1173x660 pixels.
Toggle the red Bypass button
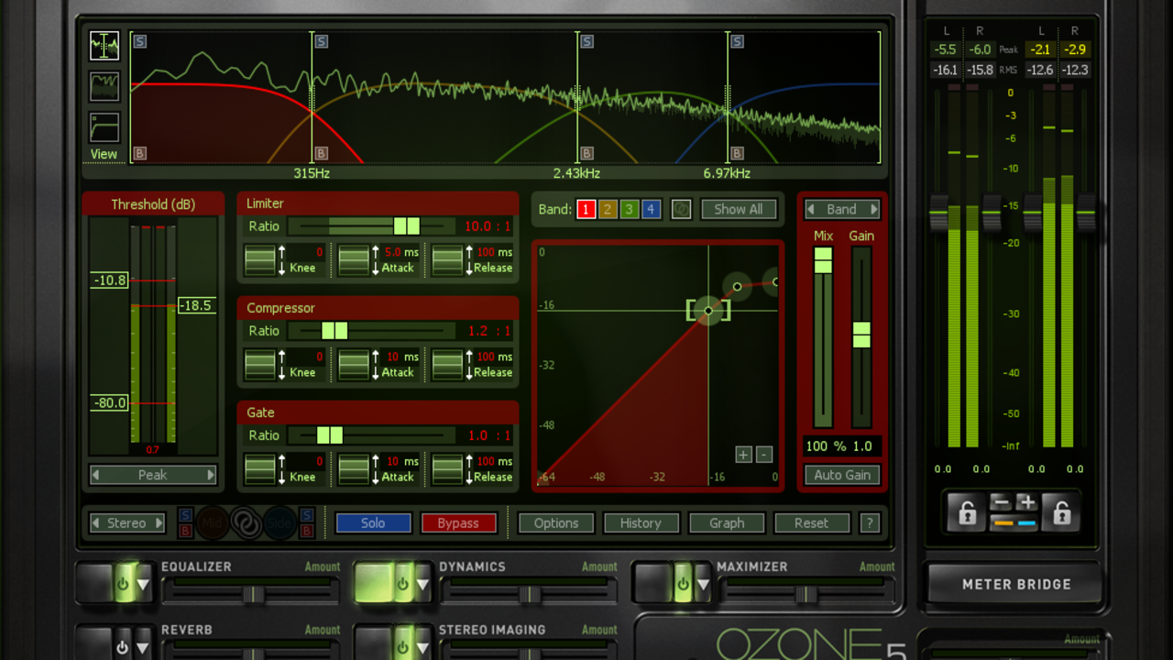coord(458,523)
